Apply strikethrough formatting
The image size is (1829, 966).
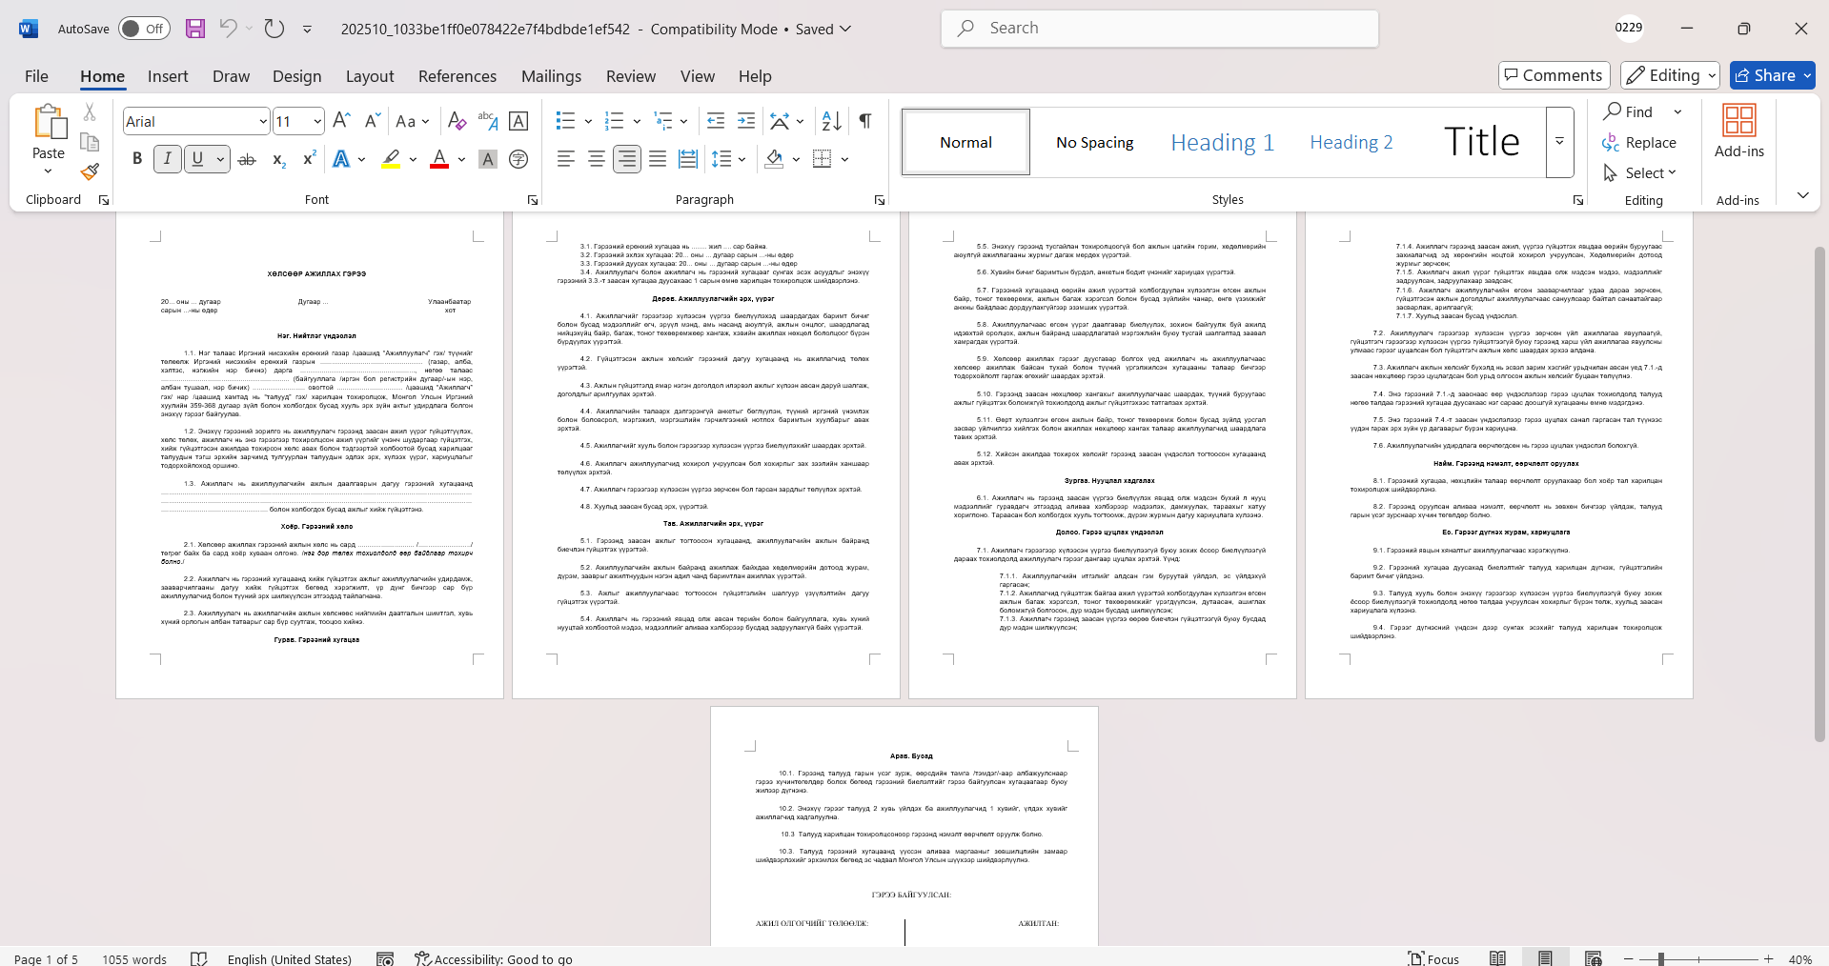point(247,159)
